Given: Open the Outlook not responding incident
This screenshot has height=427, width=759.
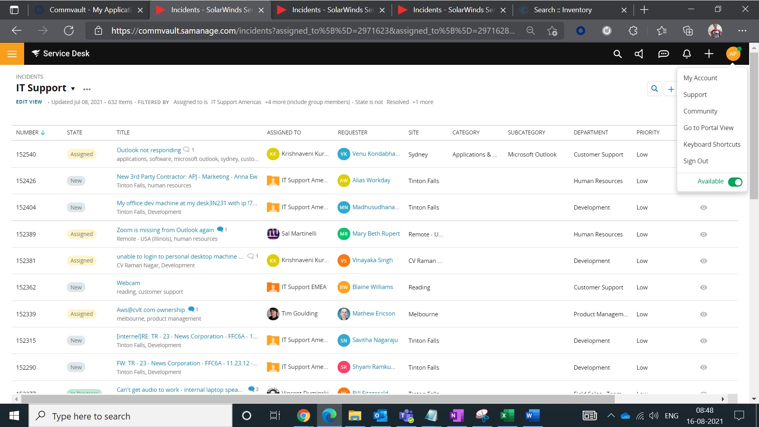Looking at the screenshot, I should 149,150.
